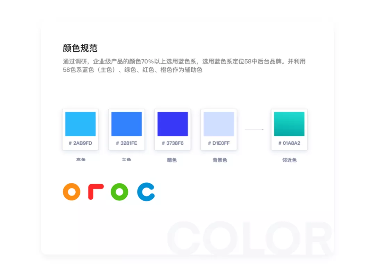The image size is (375, 275).
Task: Click the hex code # 3738F6
Action: (173, 143)
